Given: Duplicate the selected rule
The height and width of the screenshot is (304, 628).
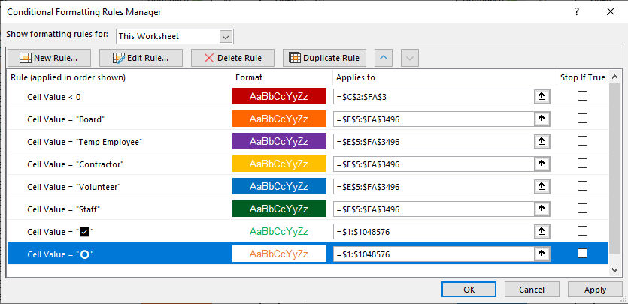Looking at the screenshot, I should pyautogui.click(x=324, y=58).
